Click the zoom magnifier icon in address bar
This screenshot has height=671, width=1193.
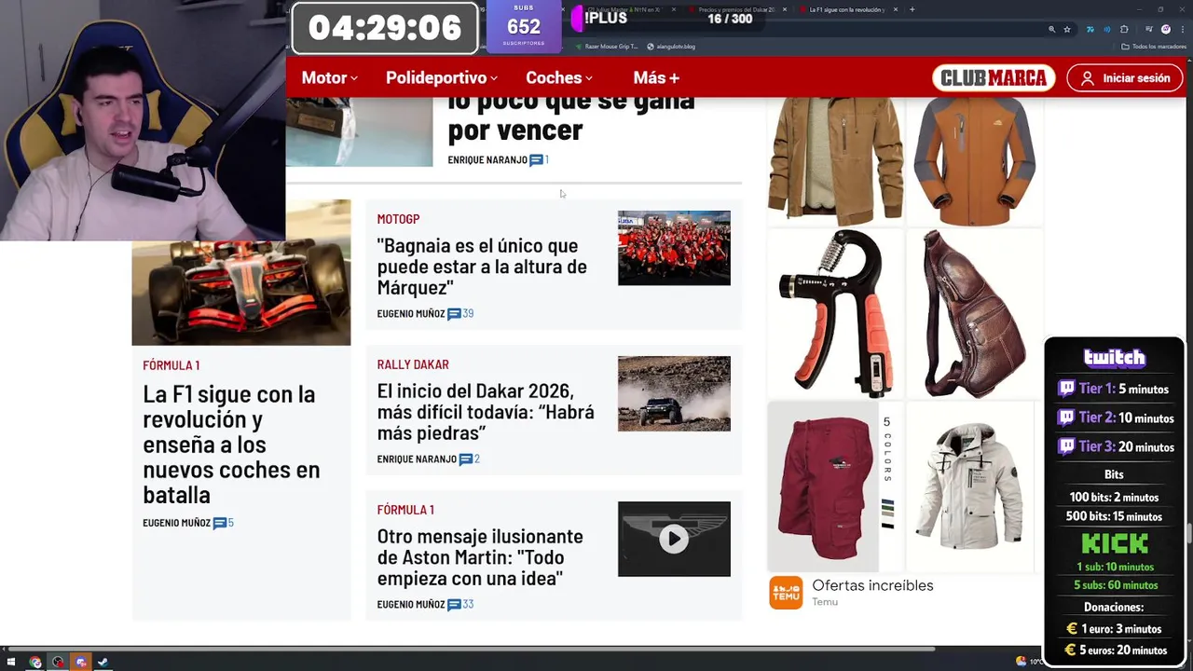pyautogui.click(x=1052, y=29)
